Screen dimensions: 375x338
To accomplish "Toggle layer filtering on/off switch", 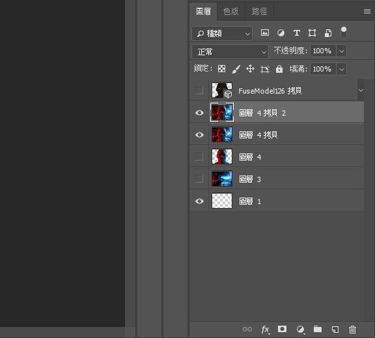I will click(x=344, y=32).
